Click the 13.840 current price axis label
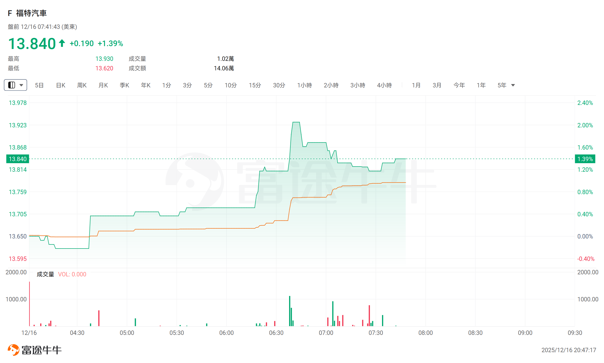Screen dimensions: 604x363 tap(18, 159)
